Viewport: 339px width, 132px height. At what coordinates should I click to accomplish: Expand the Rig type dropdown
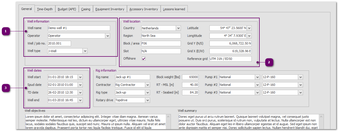point(148,93)
